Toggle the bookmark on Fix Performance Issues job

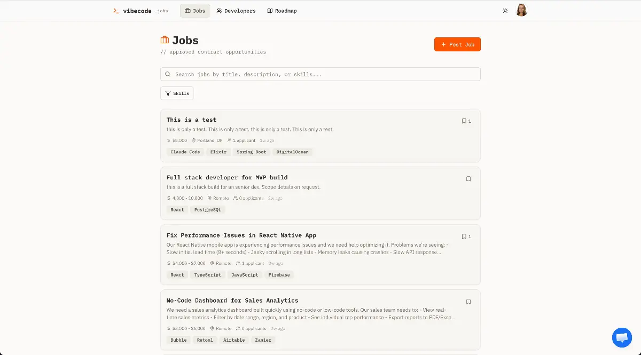(464, 236)
